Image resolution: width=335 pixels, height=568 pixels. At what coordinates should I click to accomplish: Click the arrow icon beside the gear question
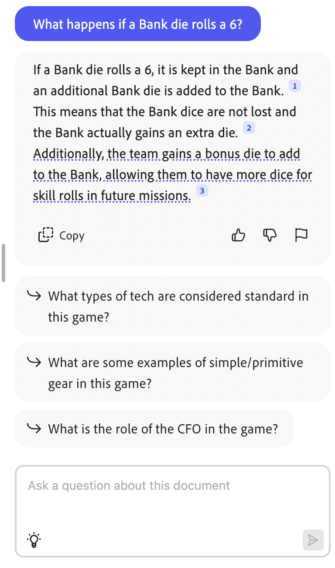[x=34, y=362]
